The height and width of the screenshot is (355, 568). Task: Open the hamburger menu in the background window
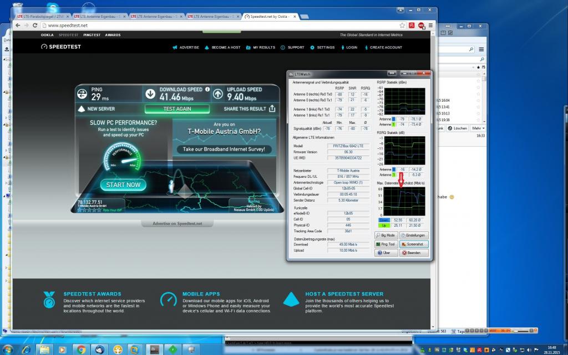(x=481, y=49)
